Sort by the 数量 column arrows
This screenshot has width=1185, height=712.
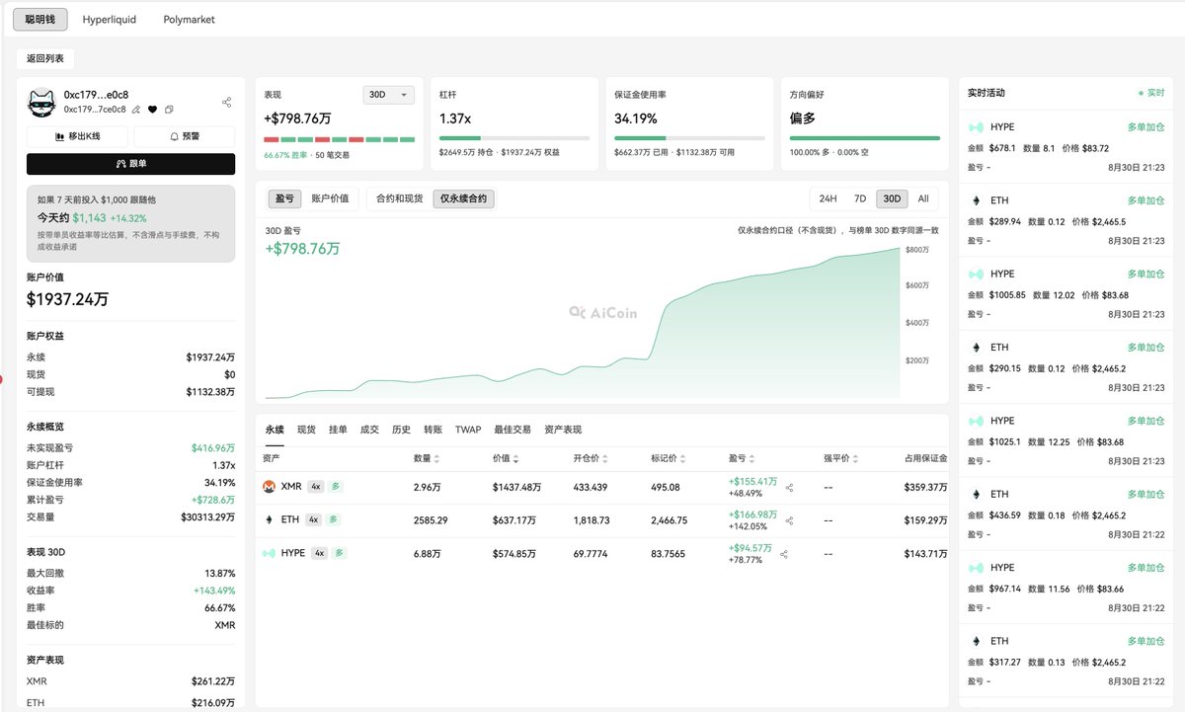(436, 459)
